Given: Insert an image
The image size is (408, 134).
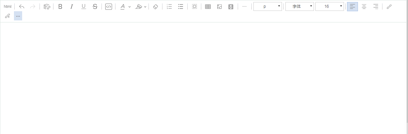Looking at the screenshot, I should pyautogui.click(x=219, y=6).
